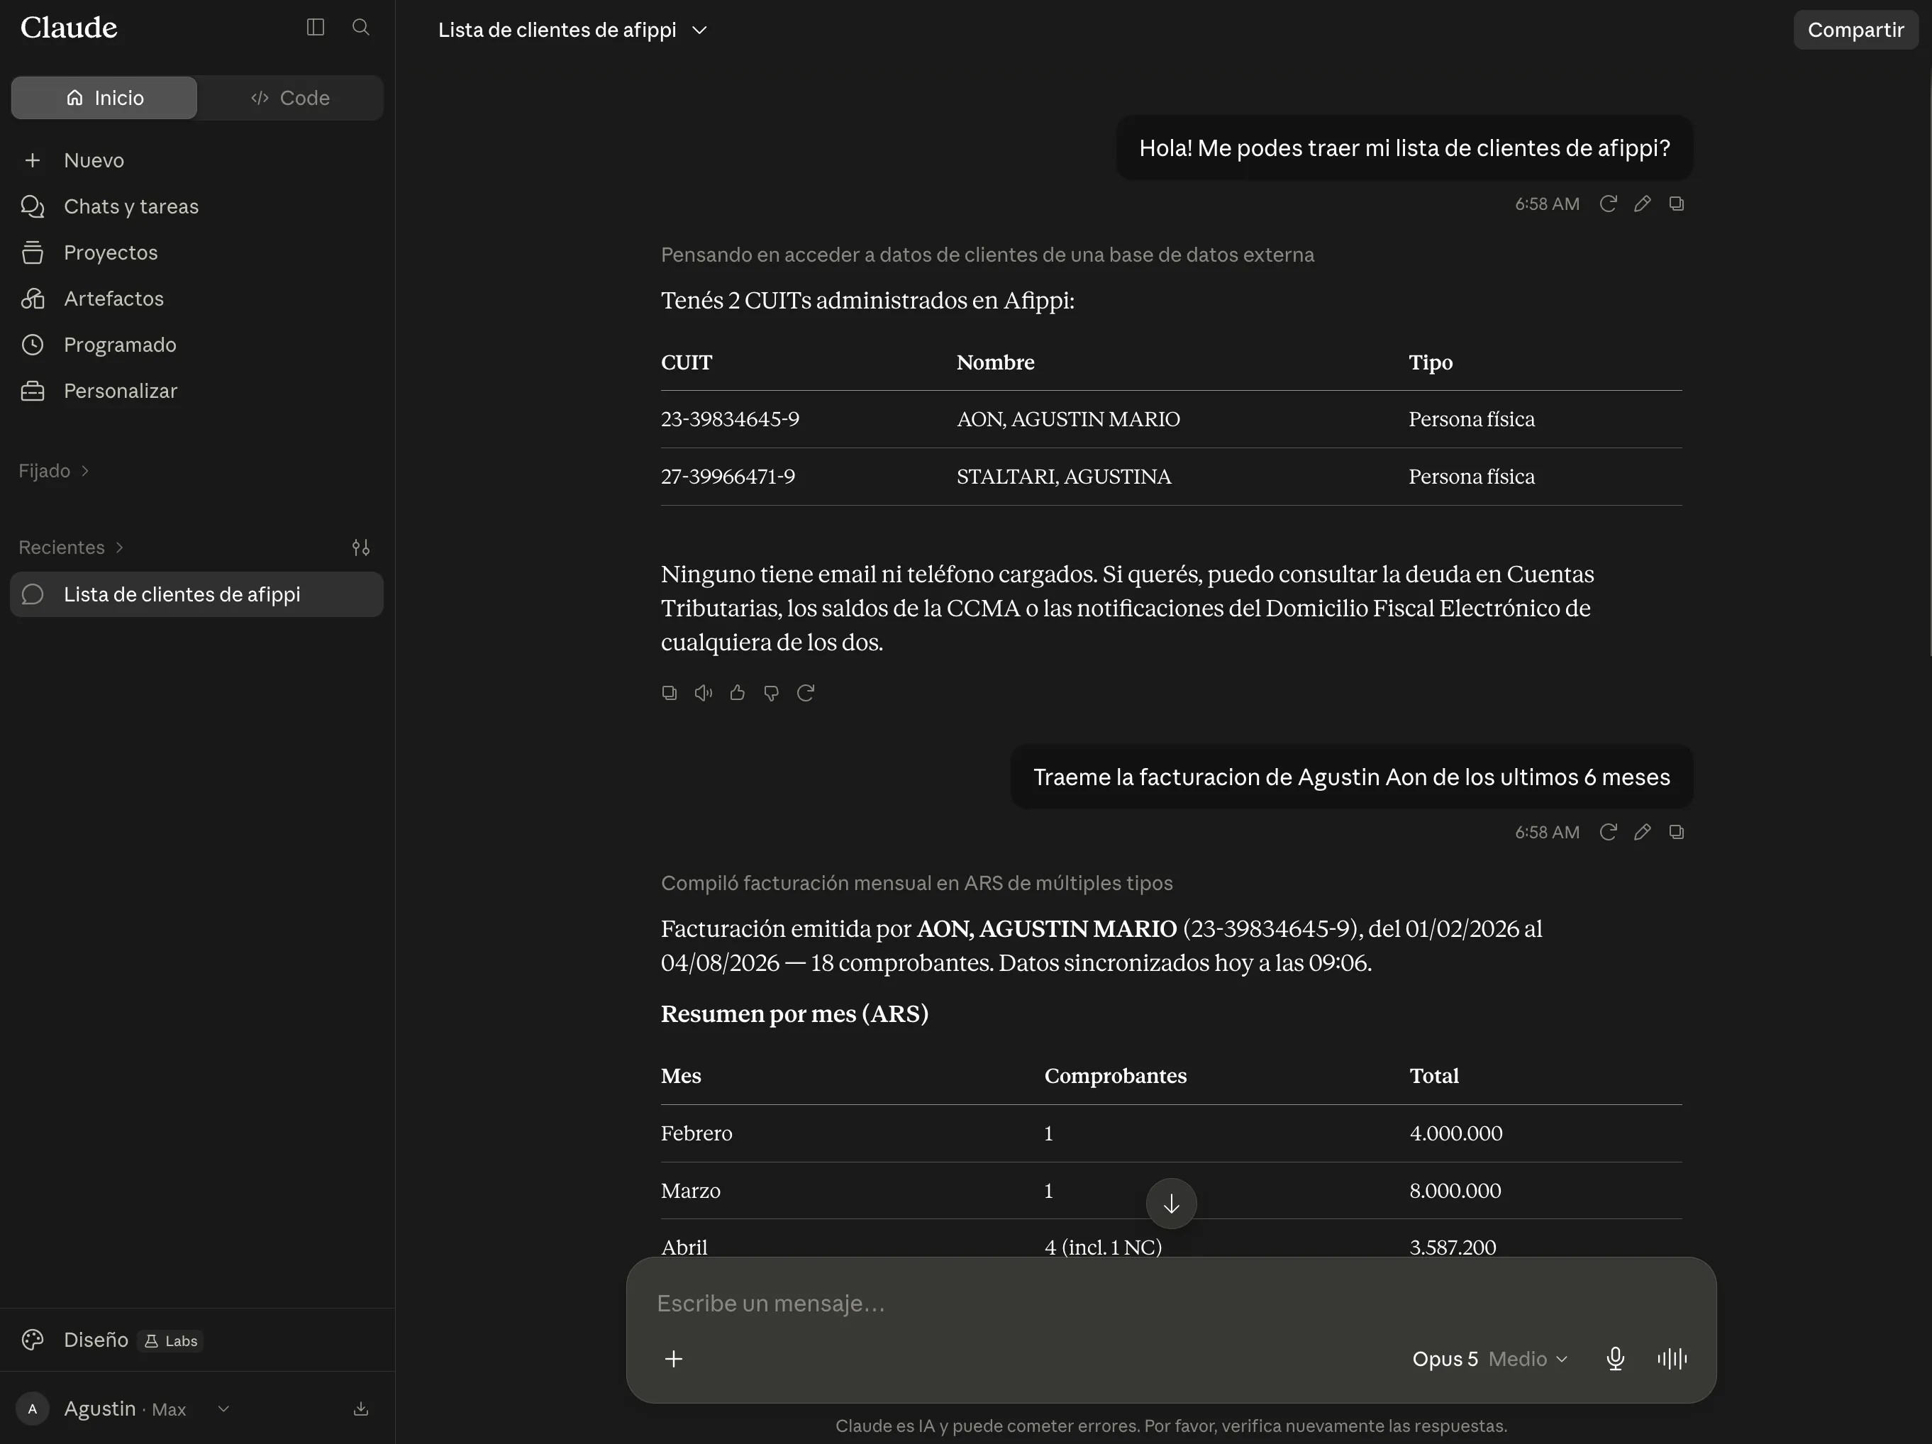
Task: Edit the message asking for lista de clientes
Action: coord(1642,204)
